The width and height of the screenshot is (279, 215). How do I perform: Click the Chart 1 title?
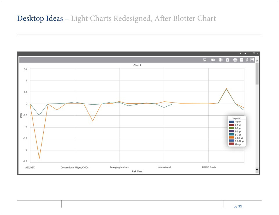pyautogui.click(x=137, y=65)
